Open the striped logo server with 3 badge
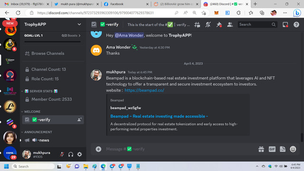Image resolution: width=304 pixels, height=171 pixels. tap(10, 122)
